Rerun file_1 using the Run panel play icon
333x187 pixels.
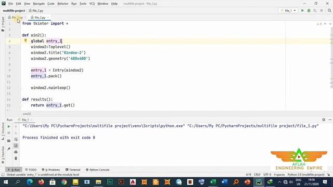pyautogui.click(x=9, y=127)
